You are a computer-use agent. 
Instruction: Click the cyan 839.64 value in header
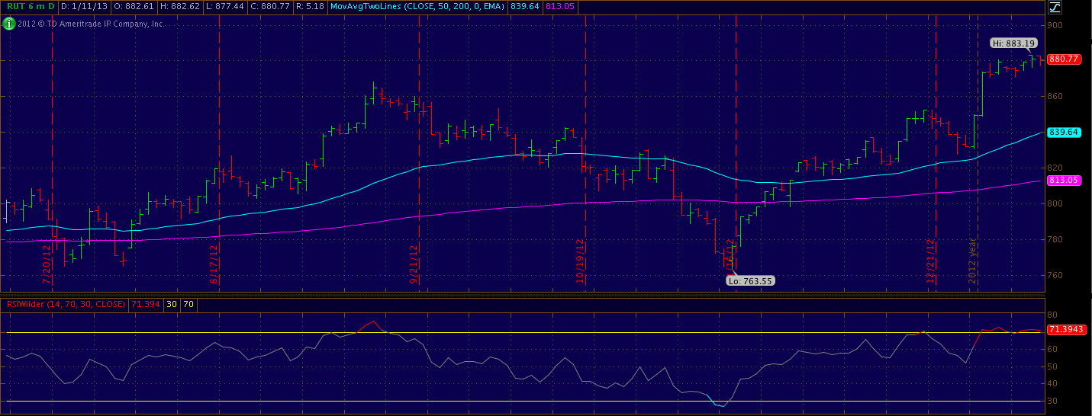(x=527, y=7)
